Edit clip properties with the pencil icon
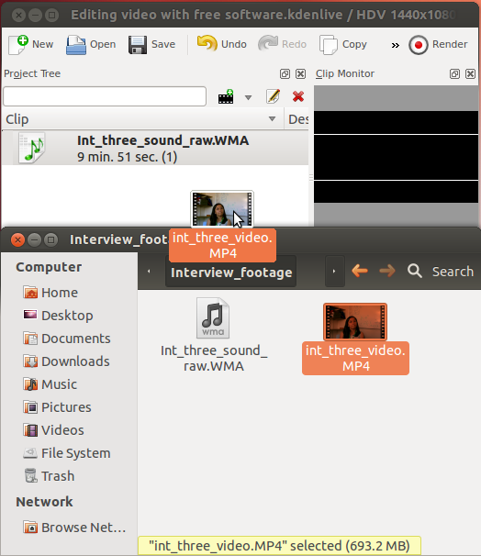The image size is (481, 556). pos(273,96)
